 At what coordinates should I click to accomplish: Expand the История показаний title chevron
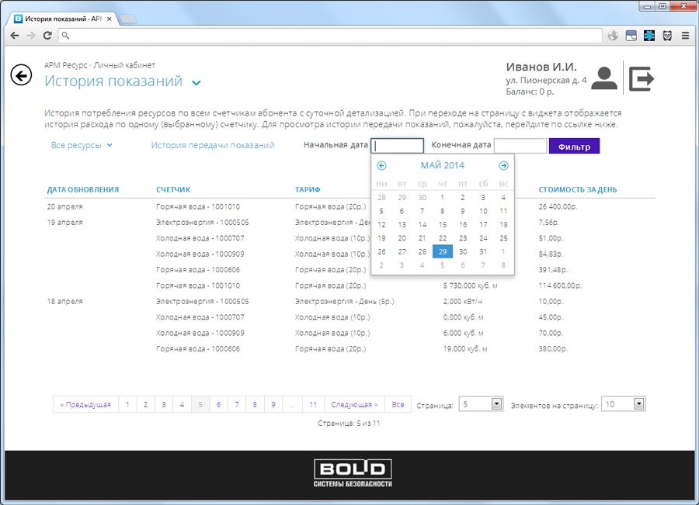pyautogui.click(x=196, y=83)
